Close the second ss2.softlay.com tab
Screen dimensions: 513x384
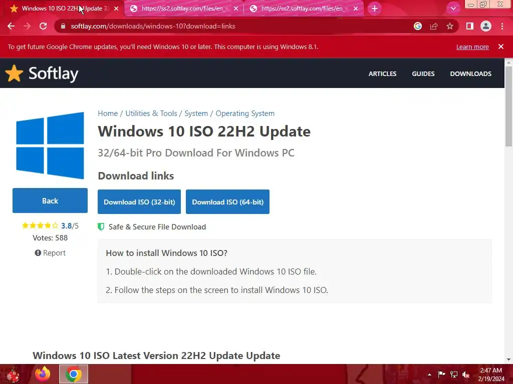click(236, 8)
